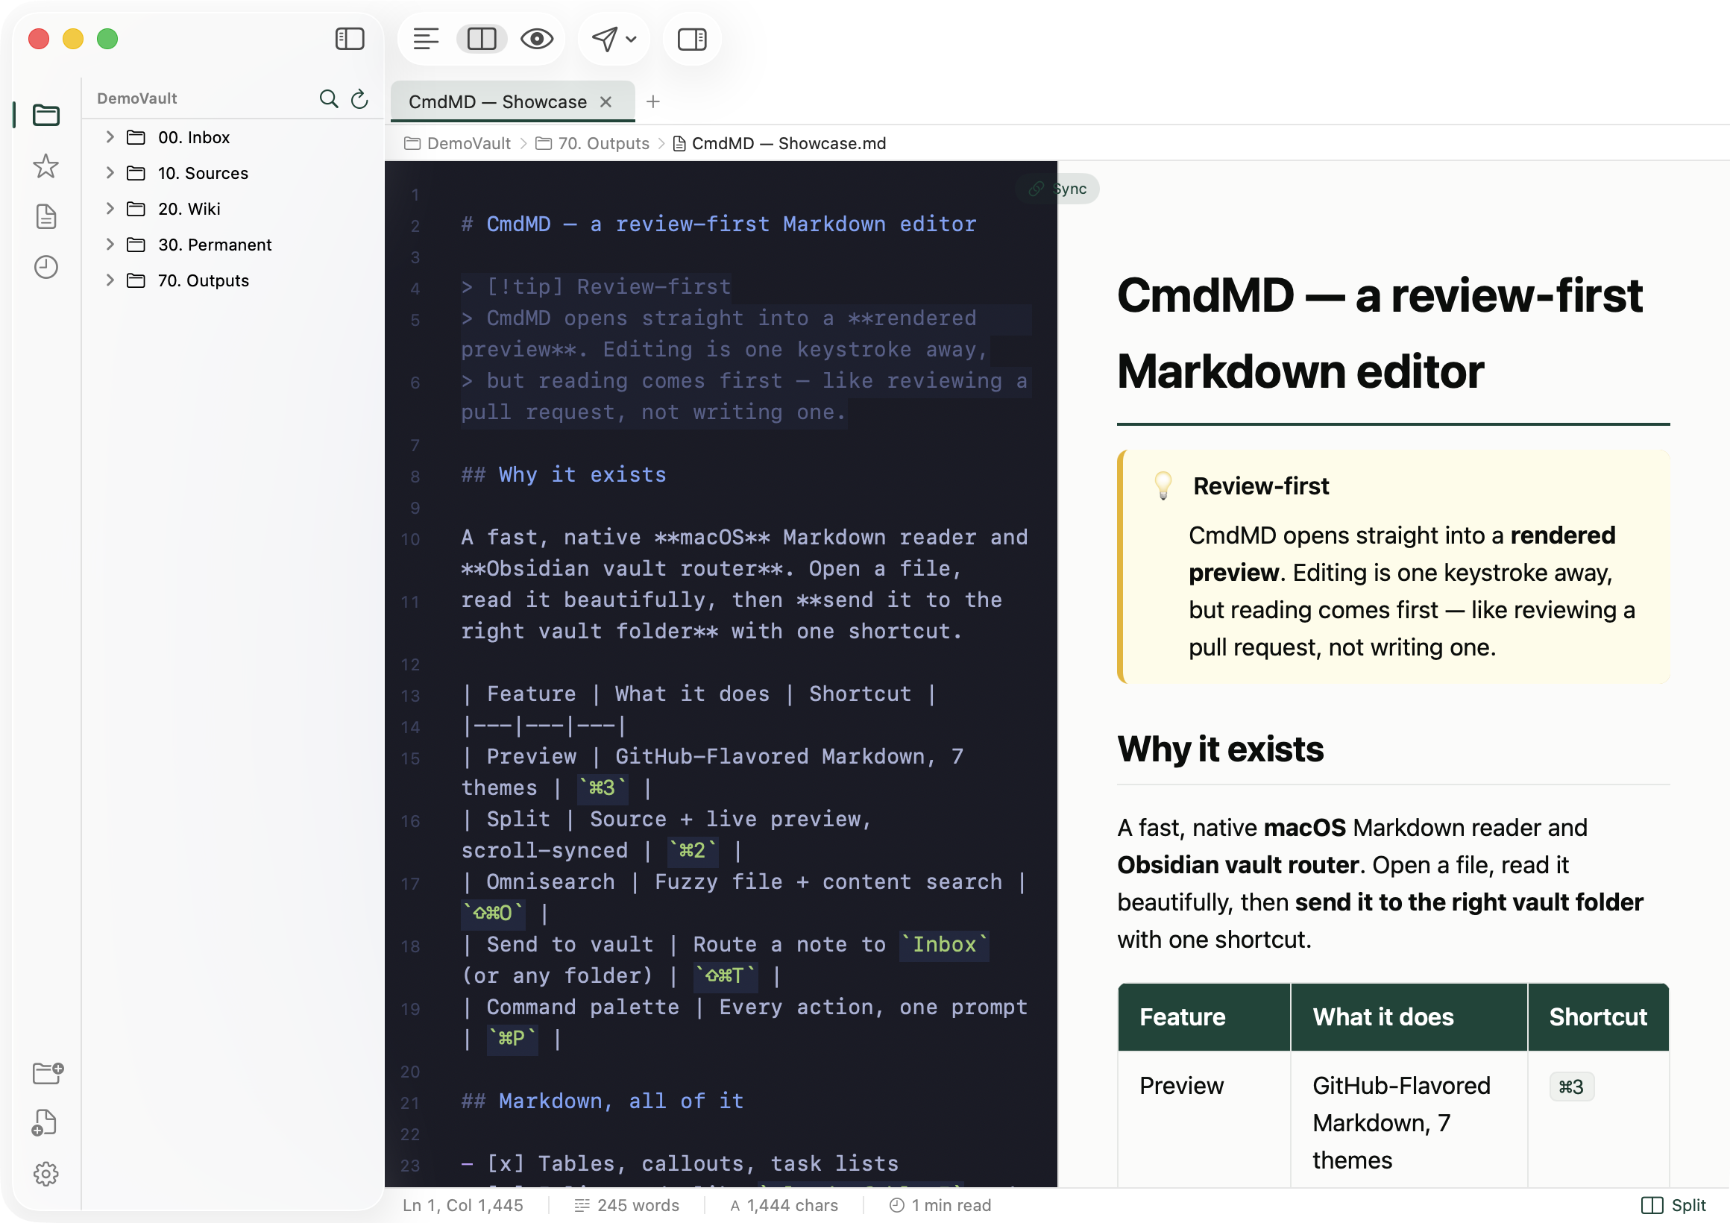This screenshot has width=1730, height=1223.
Task: Click the '## Markdown, all of it' source line
Action: [x=602, y=1100]
